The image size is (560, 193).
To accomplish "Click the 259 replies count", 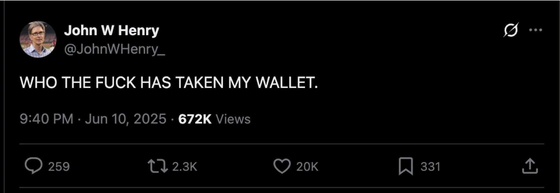I will (x=59, y=167).
